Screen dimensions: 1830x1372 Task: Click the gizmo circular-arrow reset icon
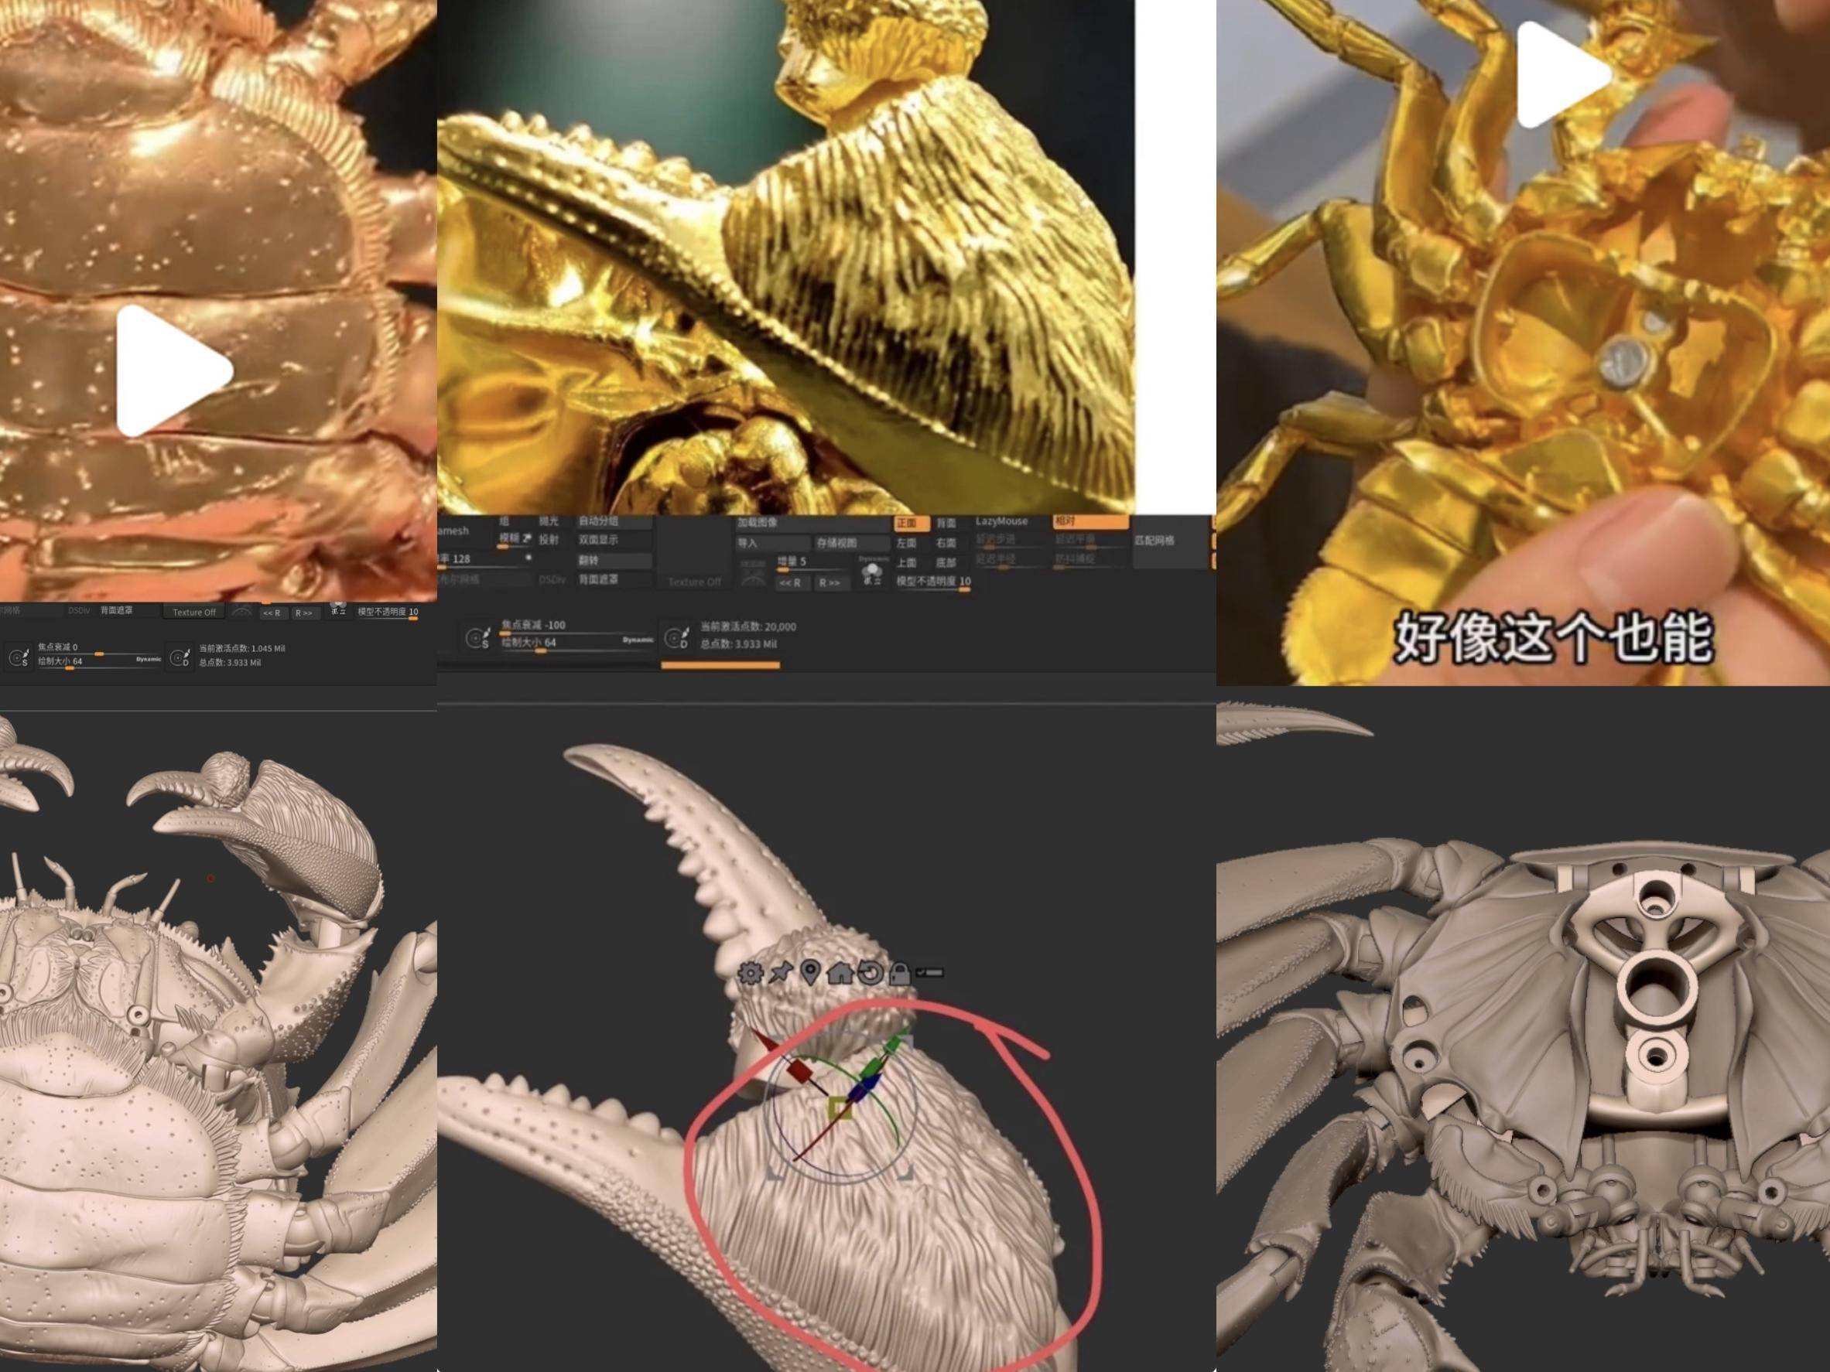coord(870,973)
